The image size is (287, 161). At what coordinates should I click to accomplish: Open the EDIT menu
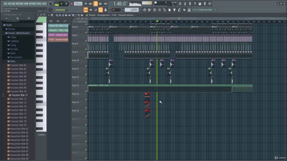click(x=9, y=4)
